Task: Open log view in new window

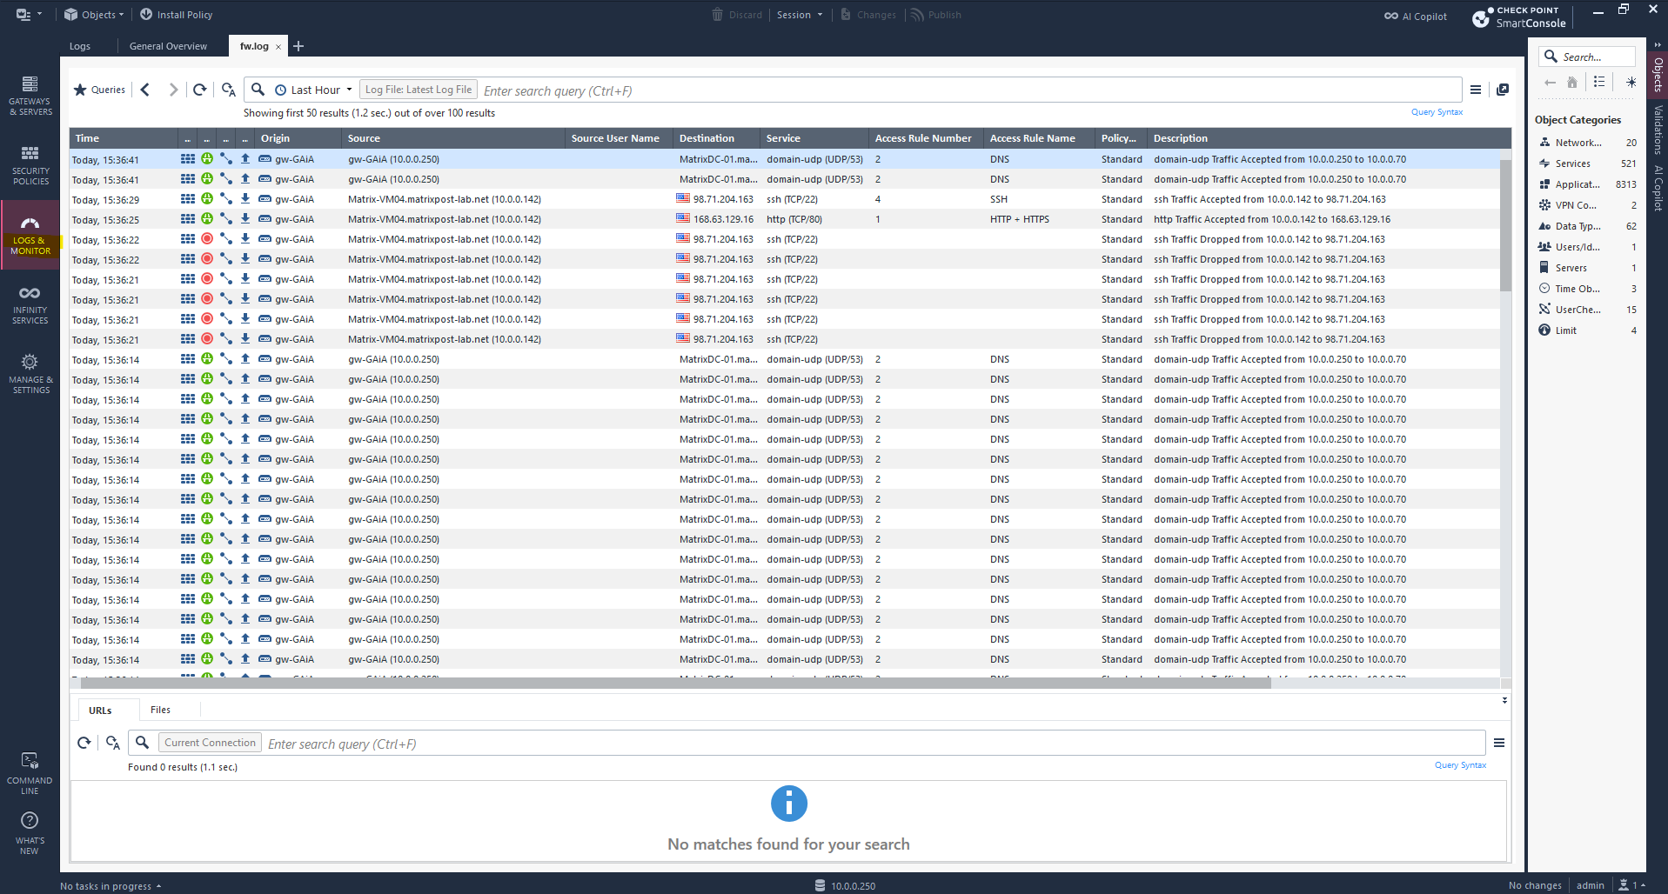Action: click(x=1503, y=90)
